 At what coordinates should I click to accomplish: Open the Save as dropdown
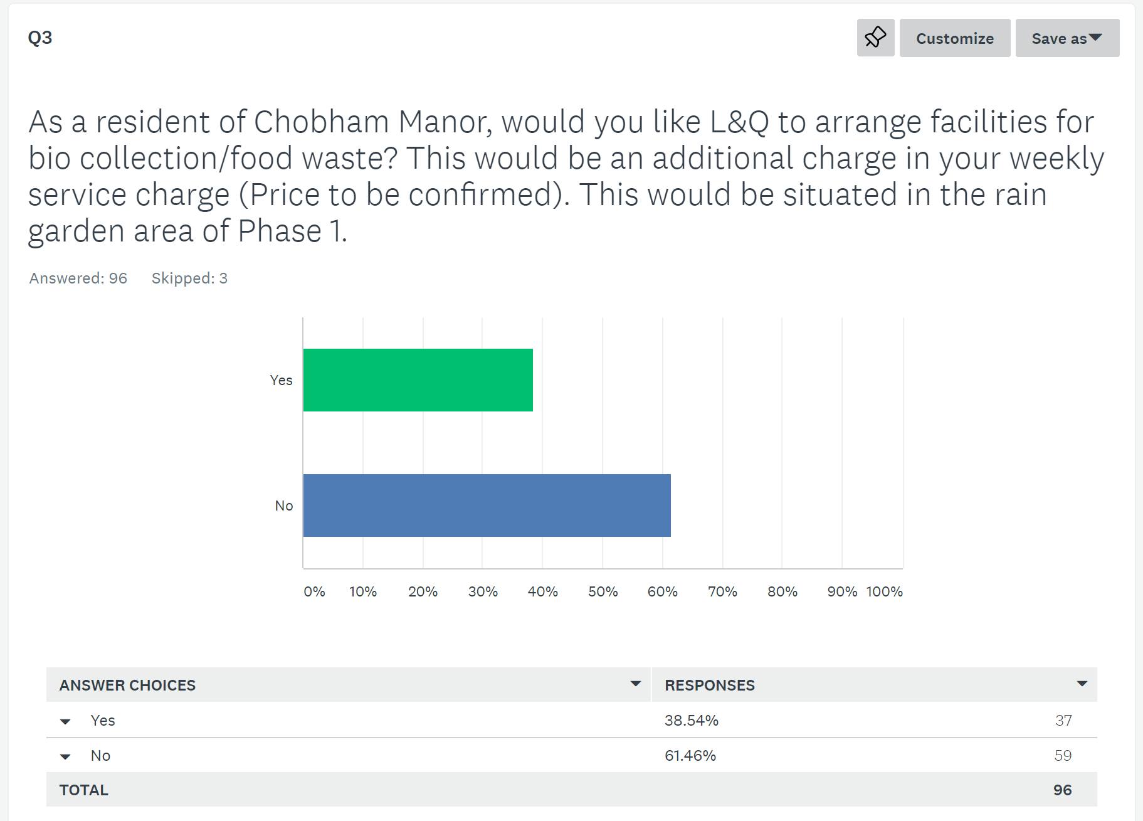(x=1067, y=38)
